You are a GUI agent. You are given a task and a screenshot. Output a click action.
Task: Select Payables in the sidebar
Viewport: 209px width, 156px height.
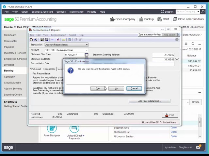(9, 47)
